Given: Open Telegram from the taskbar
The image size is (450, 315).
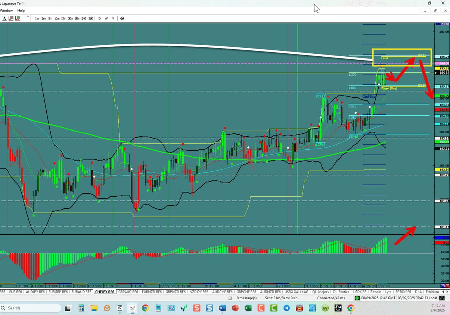Looking at the screenshot, I should (x=286, y=308).
